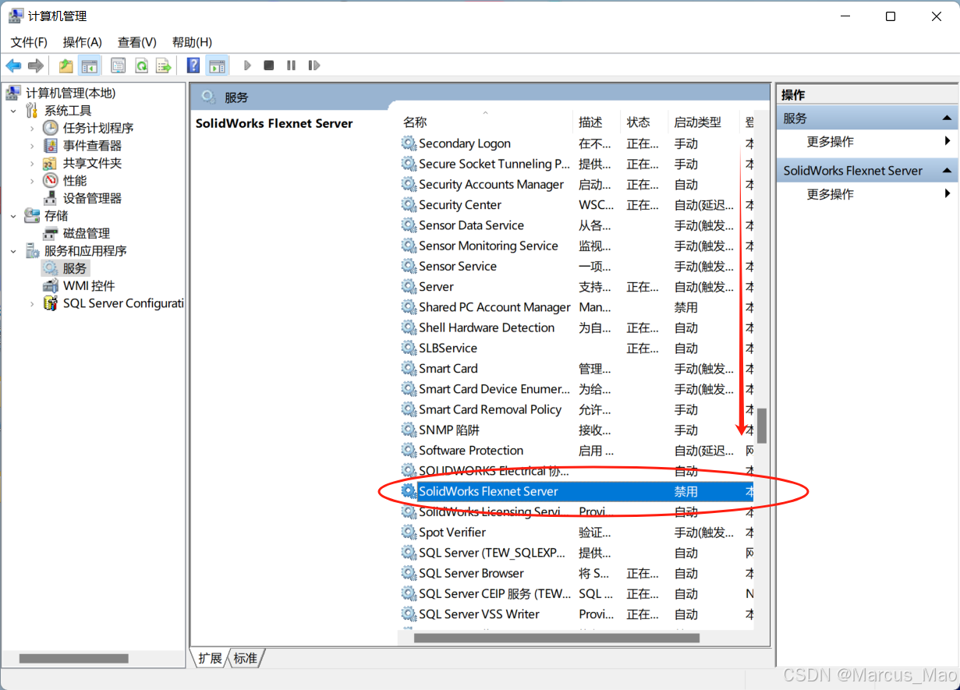The image size is (960, 690).
Task: Collapse the SolidWorks Flexnet Server actions section
Action: (x=947, y=171)
